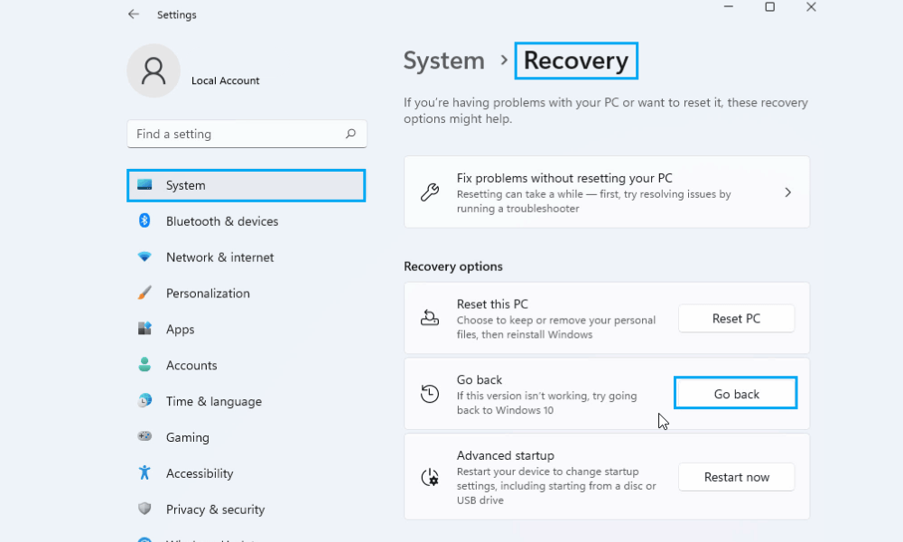Click the System breadcrumb link
This screenshot has width=903, height=542.
443,61
